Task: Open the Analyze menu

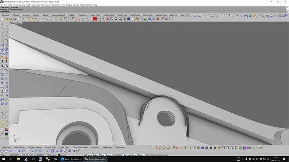Action: point(69,5)
